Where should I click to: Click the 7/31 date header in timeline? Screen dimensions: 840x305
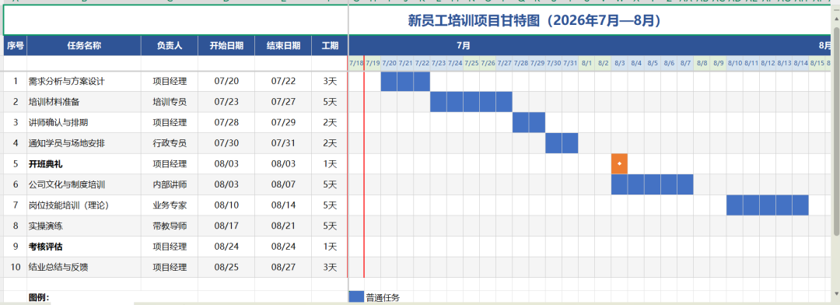click(x=570, y=63)
